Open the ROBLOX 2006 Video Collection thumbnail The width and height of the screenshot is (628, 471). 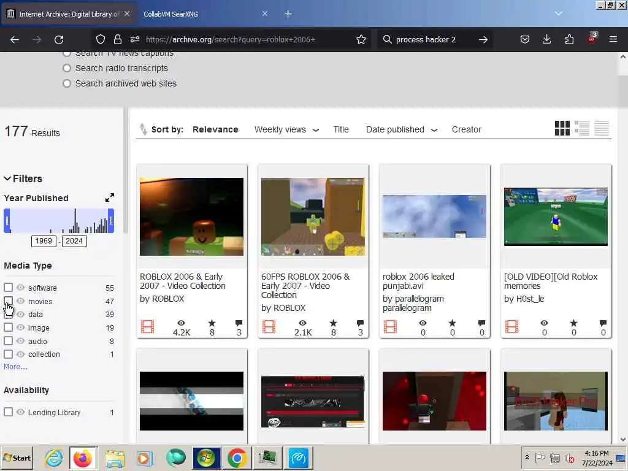coord(191,216)
